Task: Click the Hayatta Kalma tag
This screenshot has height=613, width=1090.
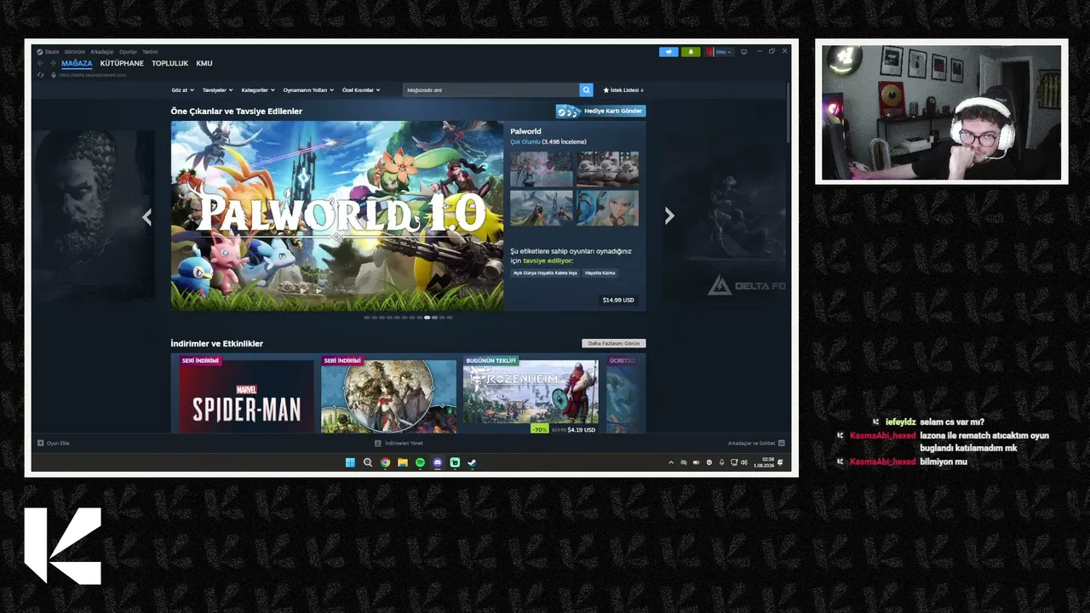Action: click(x=599, y=272)
